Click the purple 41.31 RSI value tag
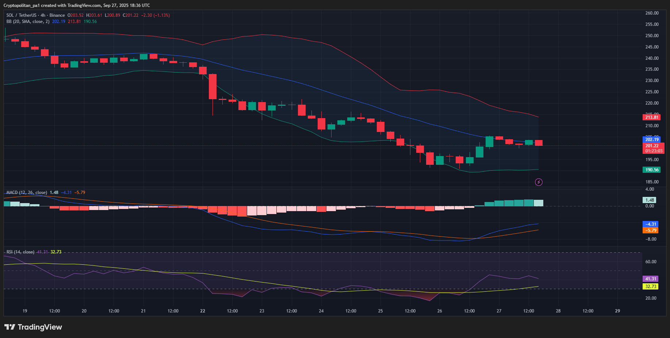The image size is (670, 338). (650, 279)
